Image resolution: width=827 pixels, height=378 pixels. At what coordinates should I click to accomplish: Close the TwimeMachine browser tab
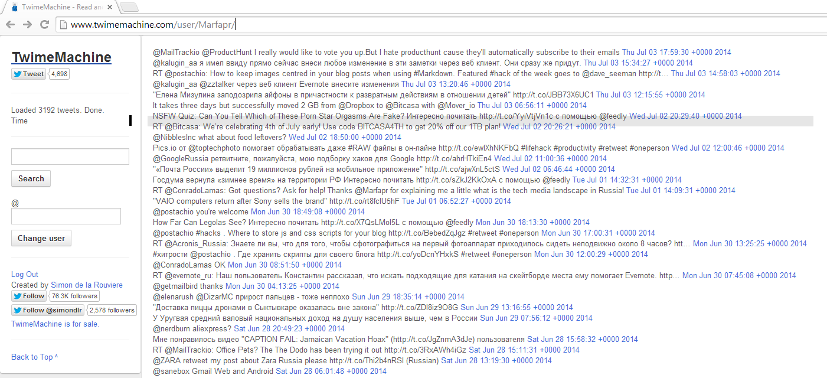pyautogui.click(x=110, y=7)
